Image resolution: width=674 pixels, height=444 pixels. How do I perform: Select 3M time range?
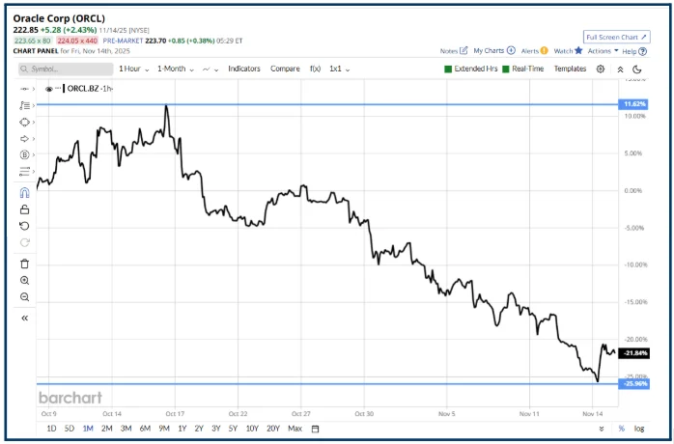point(126,429)
